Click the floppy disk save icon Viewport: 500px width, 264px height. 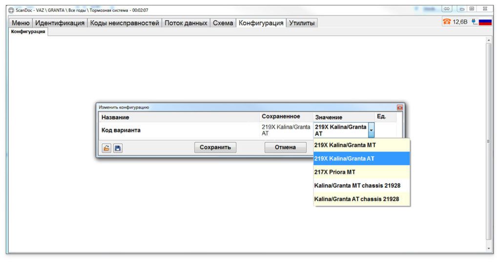117,147
